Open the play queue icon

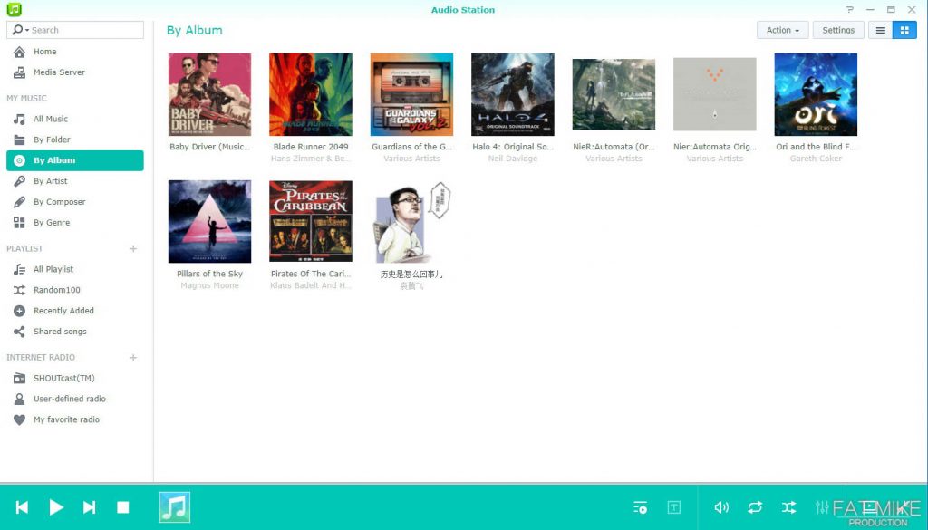click(640, 507)
